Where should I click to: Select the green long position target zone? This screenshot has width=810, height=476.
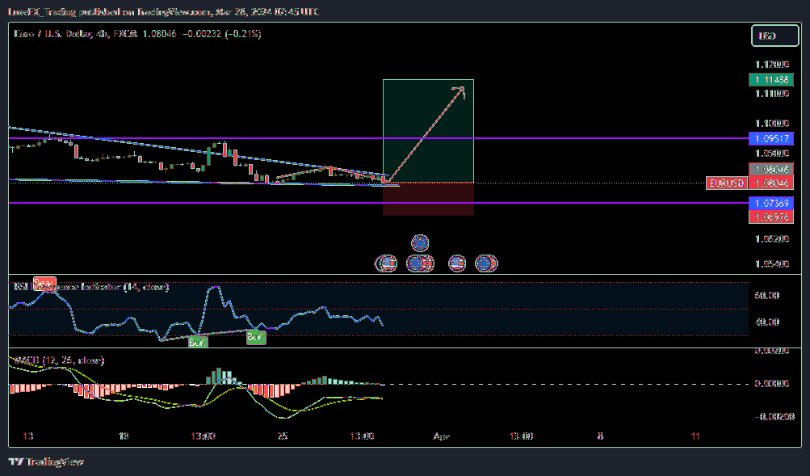click(x=428, y=131)
